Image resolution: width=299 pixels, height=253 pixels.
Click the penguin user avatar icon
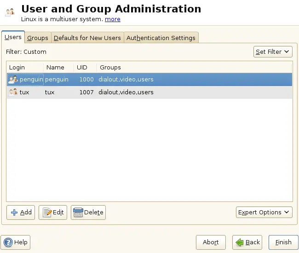click(13, 80)
